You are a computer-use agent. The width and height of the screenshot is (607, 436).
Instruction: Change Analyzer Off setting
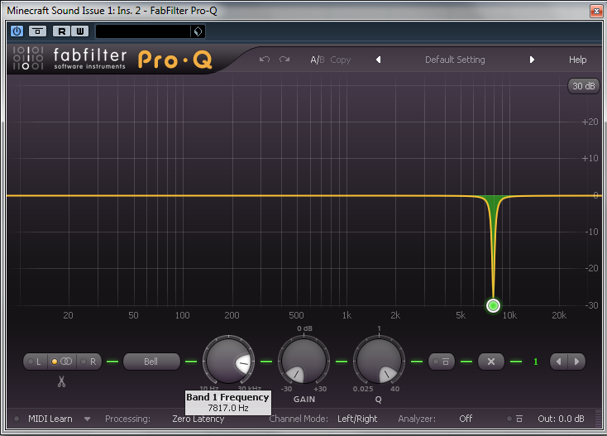click(466, 419)
